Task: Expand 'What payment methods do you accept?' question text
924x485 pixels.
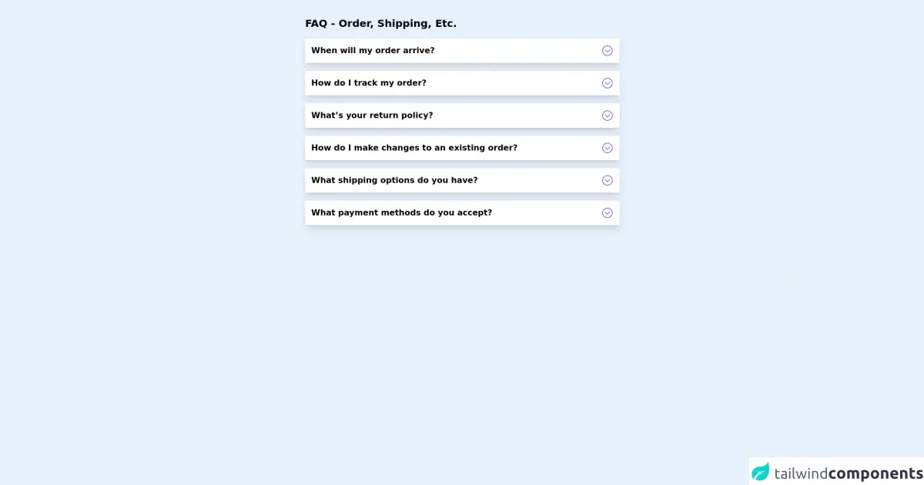Action: coord(401,212)
